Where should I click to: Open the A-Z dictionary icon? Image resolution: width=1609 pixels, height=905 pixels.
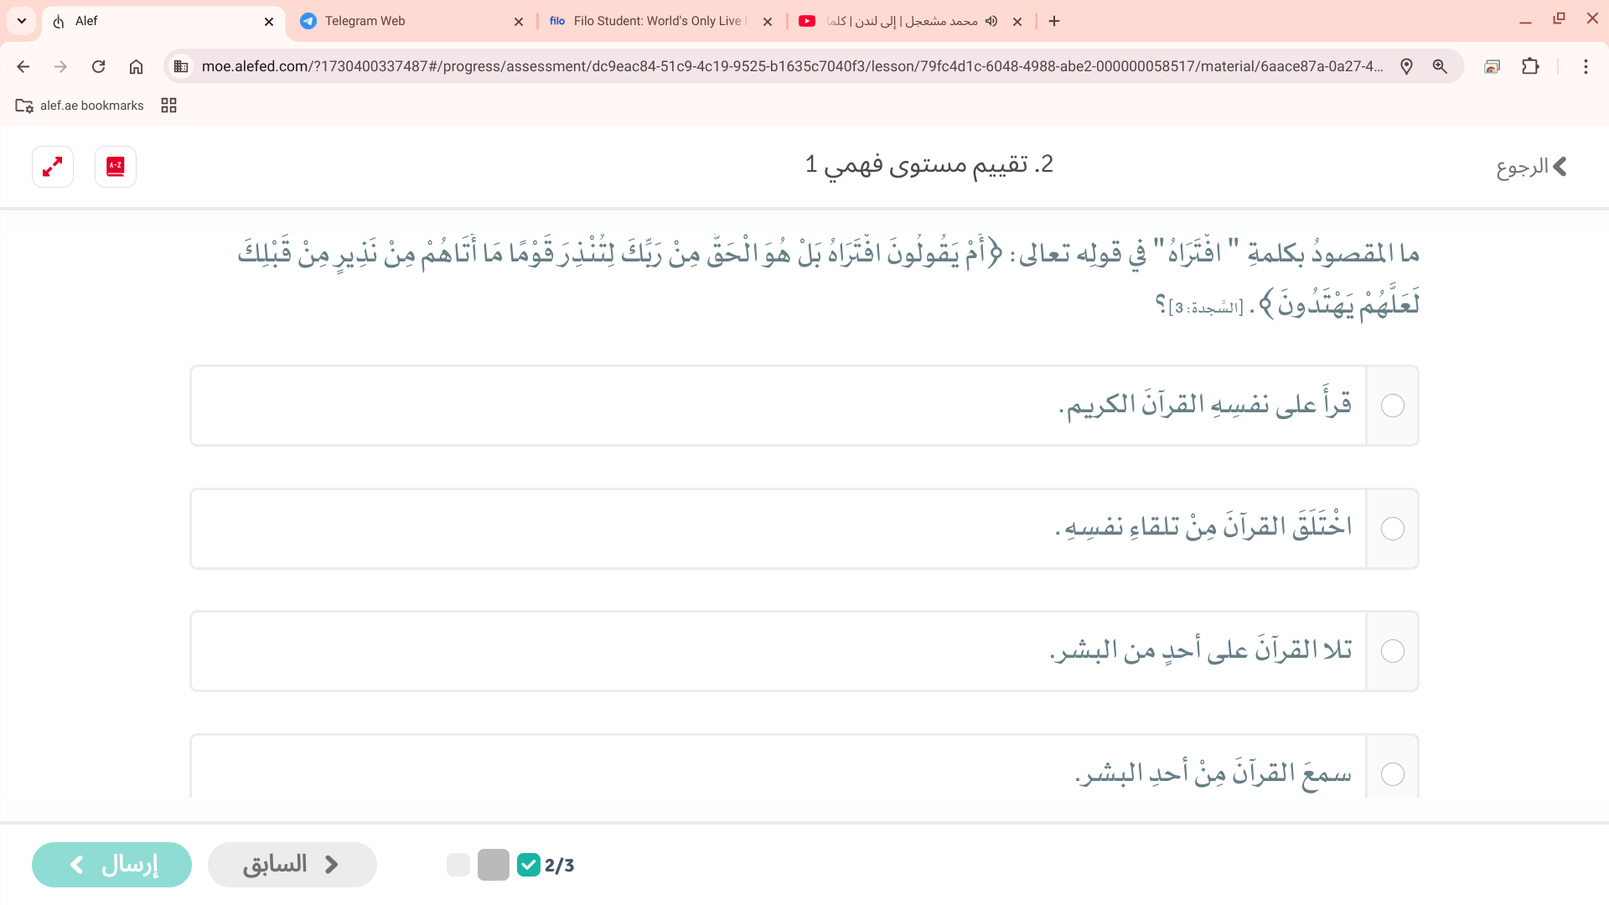point(116,167)
